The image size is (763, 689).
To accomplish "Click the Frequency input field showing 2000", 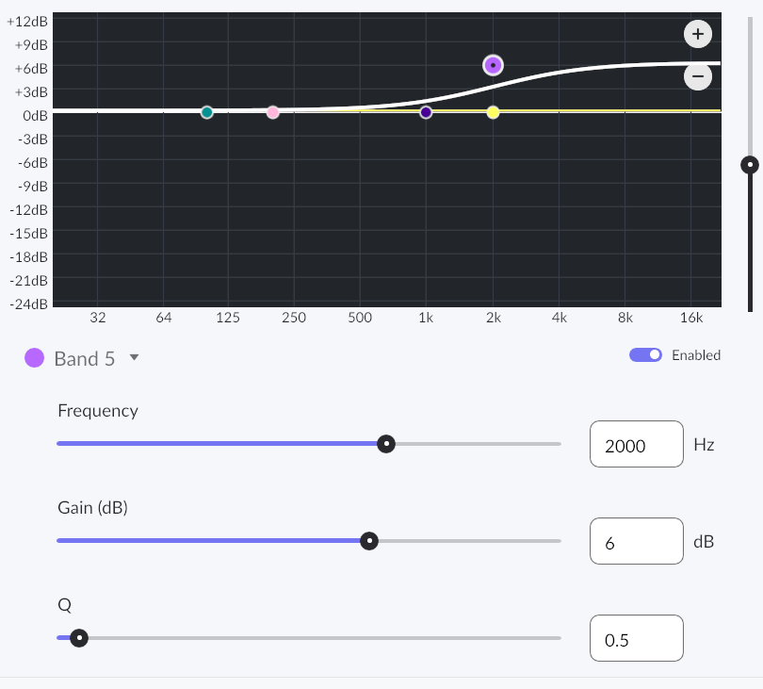I will 636,445.
